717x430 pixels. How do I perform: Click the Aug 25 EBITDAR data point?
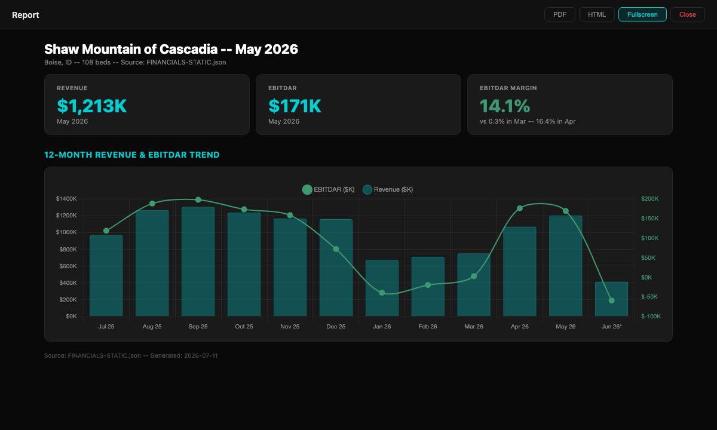coord(152,204)
